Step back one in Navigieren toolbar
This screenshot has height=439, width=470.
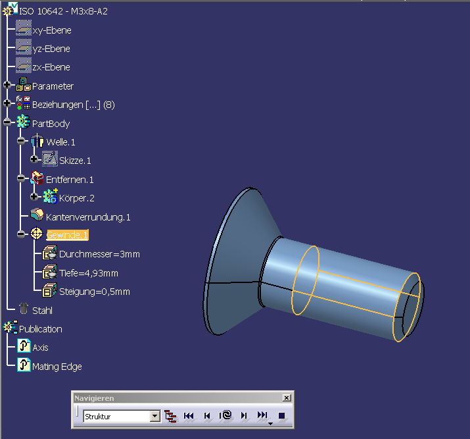pos(207,416)
